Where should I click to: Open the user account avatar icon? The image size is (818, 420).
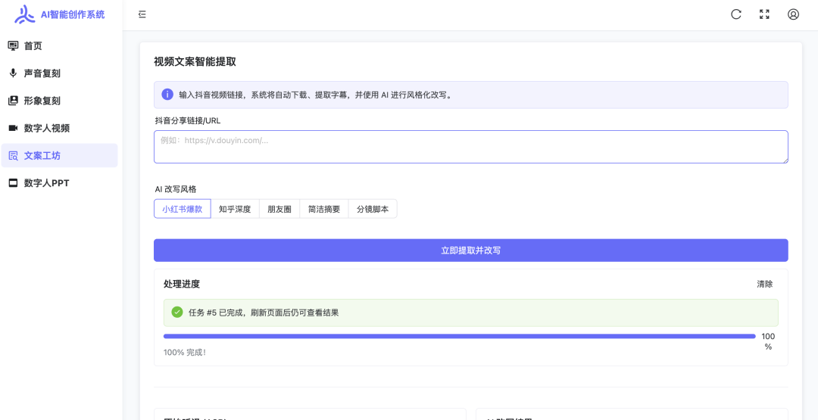(793, 14)
